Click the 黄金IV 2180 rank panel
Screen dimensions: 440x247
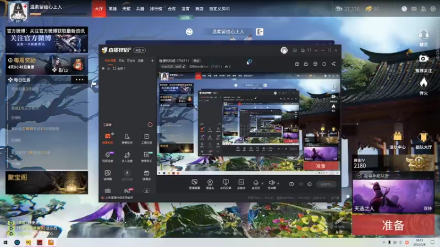(x=393, y=163)
